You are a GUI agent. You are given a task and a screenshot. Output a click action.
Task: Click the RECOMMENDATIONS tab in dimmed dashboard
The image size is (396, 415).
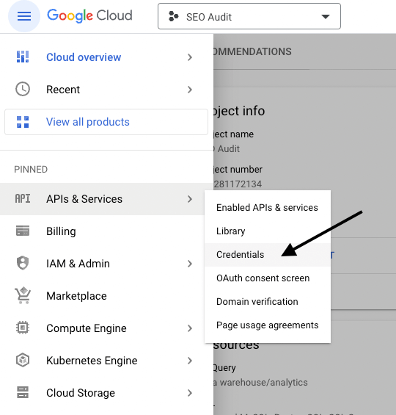(252, 51)
